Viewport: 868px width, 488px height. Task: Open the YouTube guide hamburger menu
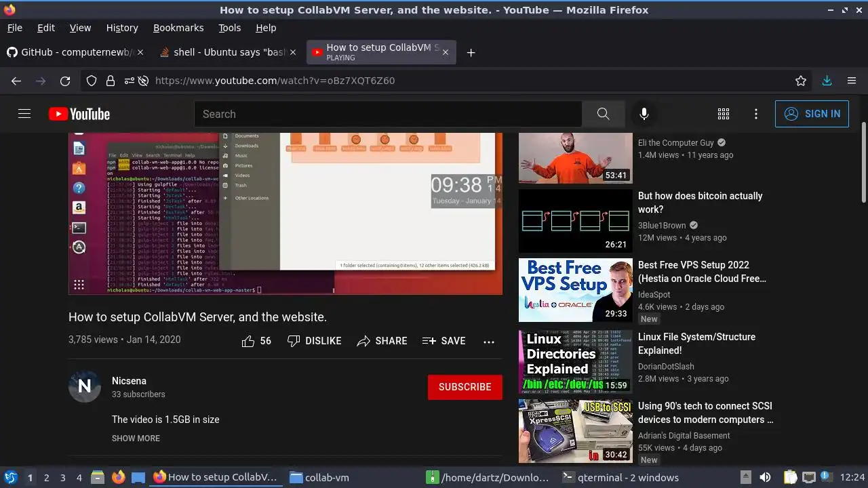(x=24, y=114)
